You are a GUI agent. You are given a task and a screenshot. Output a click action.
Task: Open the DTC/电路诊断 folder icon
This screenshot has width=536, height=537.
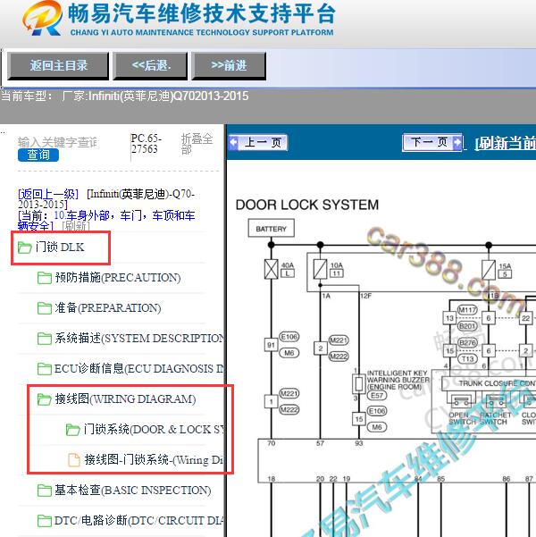click(45, 521)
